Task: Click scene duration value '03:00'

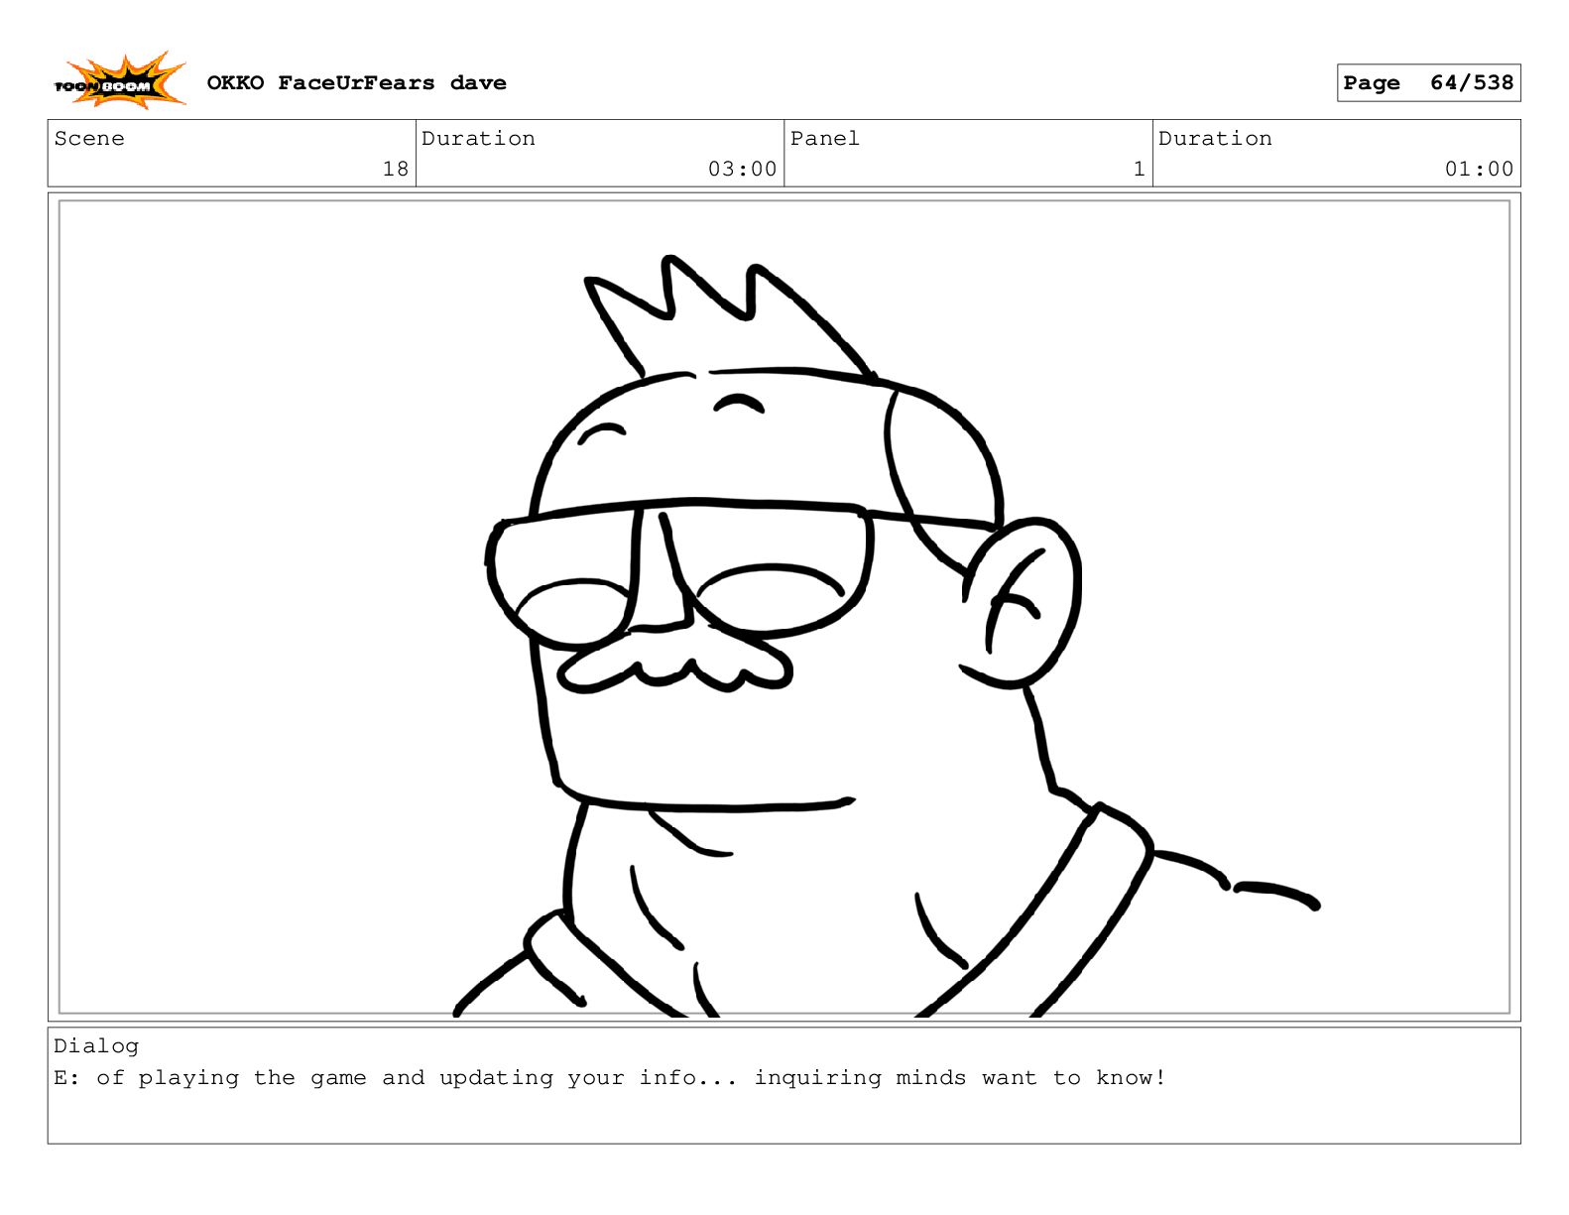Action: (742, 169)
